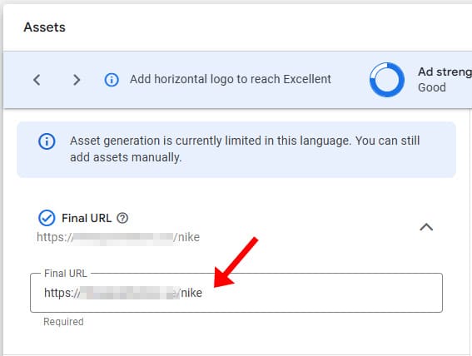This screenshot has height=356, width=472.
Task: Click the Assets panel title
Action: click(45, 27)
